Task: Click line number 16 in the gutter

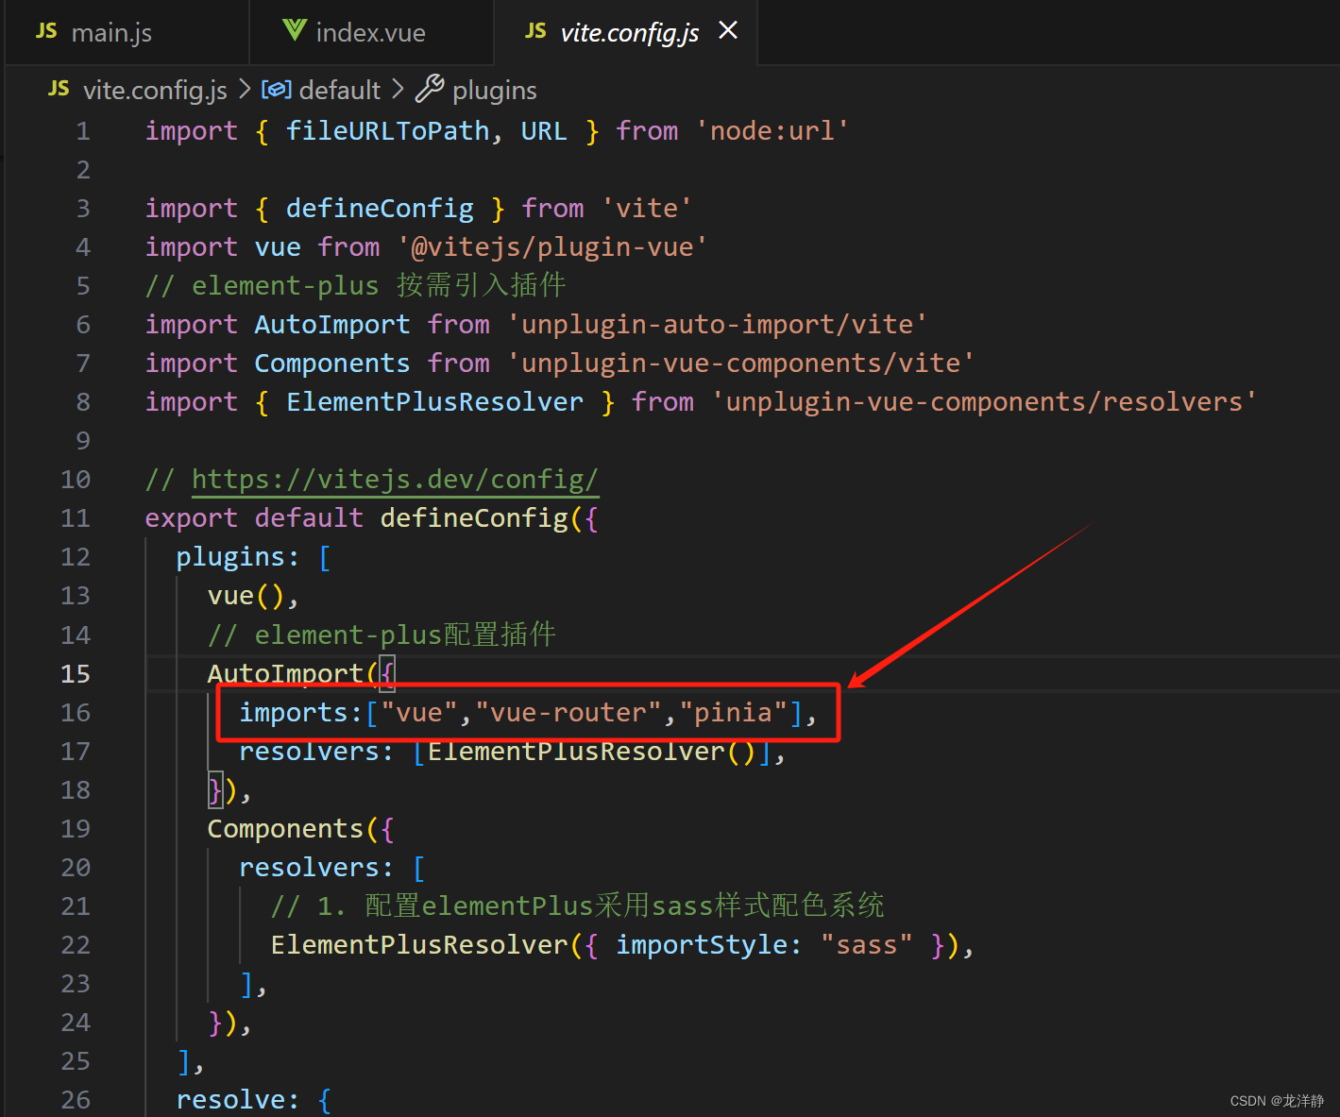Action: point(75,712)
